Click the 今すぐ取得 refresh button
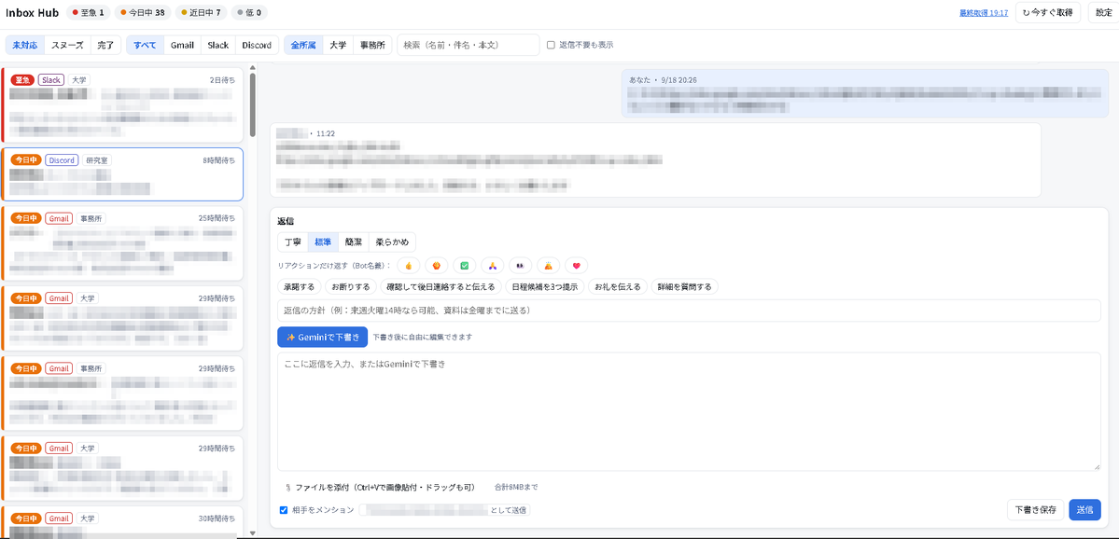This screenshot has height=539, width=1119. 1048,12
